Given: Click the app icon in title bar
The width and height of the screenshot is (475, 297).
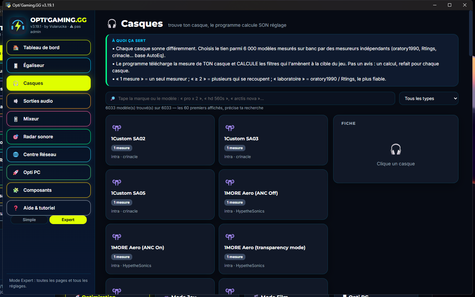Looking at the screenshot, I should pos(8,5).
